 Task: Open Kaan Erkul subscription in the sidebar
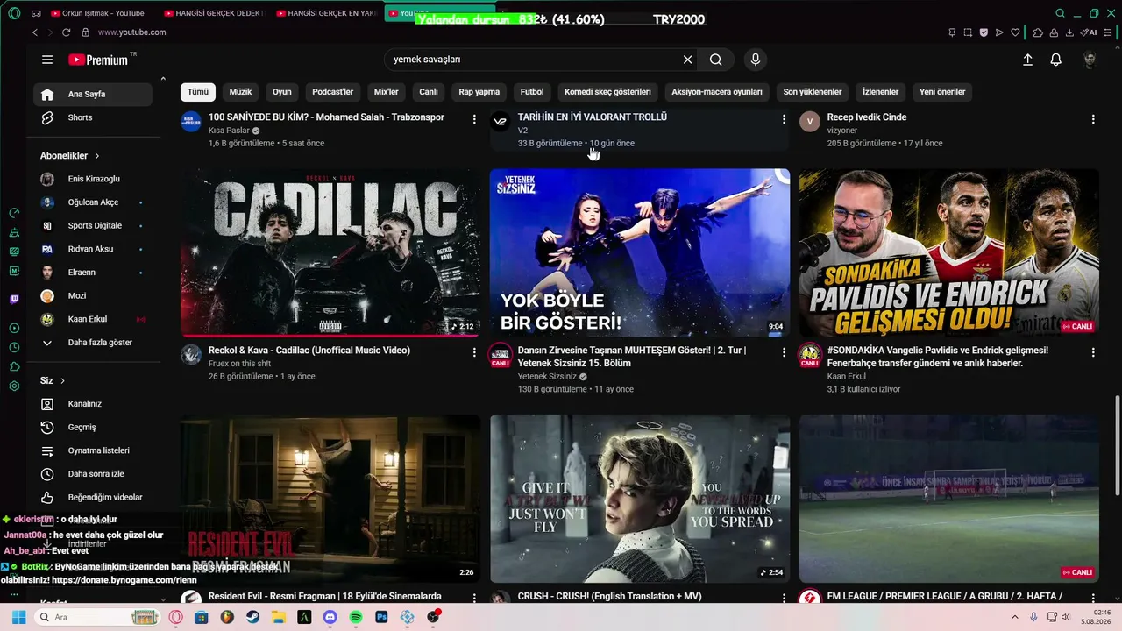tap(93, 319)
